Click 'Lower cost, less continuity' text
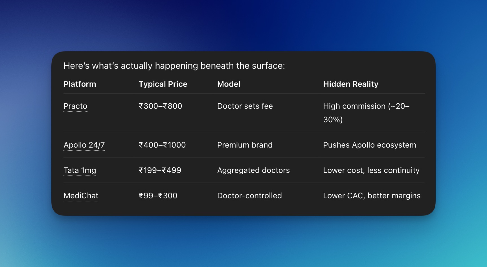This screenshot has width=487, height=267. (371, 170)
